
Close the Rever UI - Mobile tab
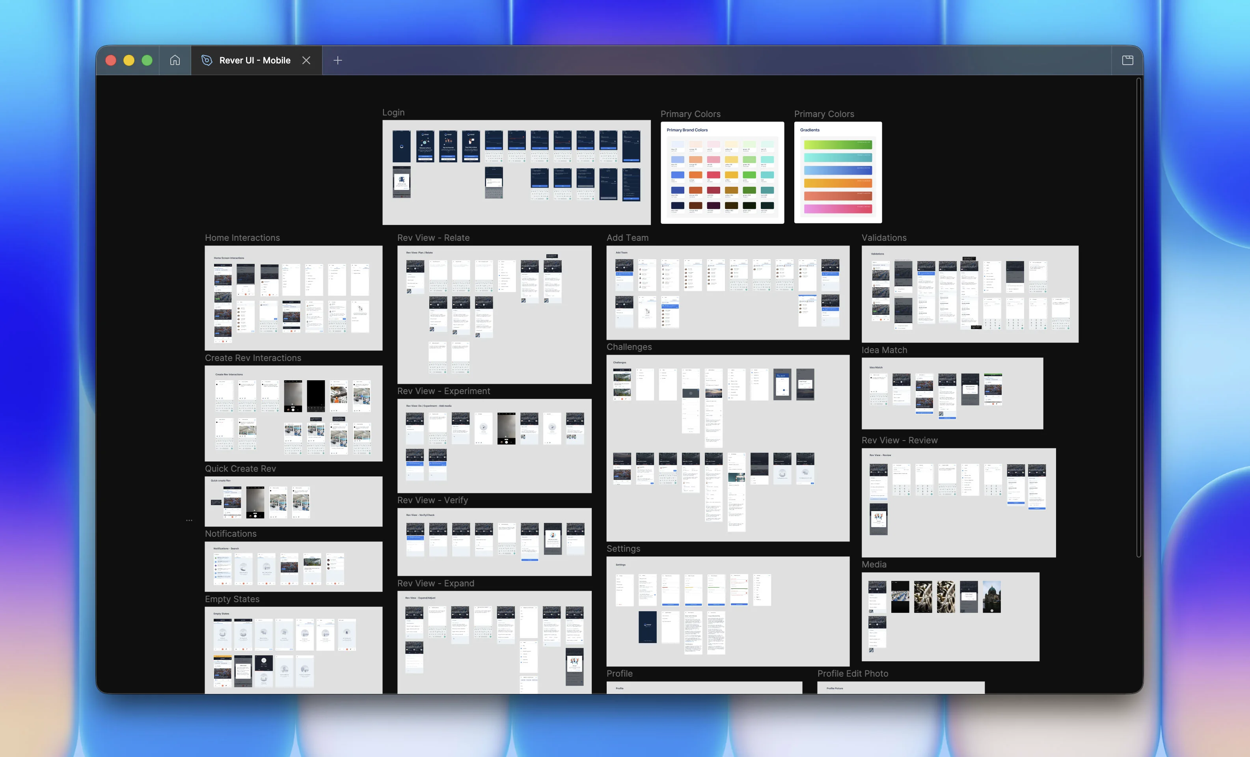(306, 60)
